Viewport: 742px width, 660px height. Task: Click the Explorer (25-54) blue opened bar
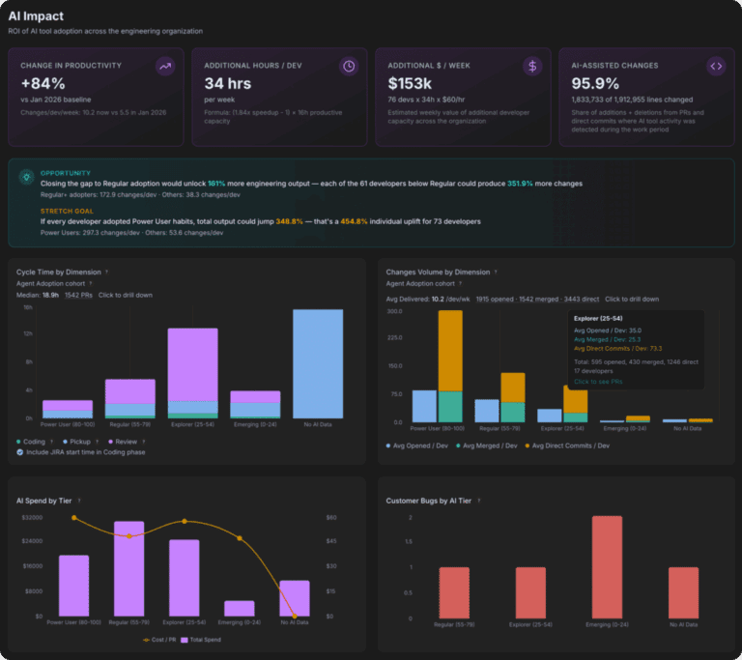(x=550, y=416)
